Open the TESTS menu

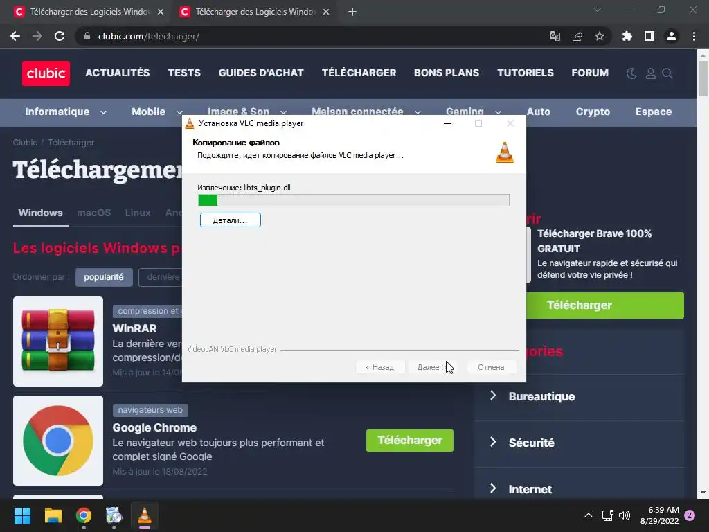(184, 73)
